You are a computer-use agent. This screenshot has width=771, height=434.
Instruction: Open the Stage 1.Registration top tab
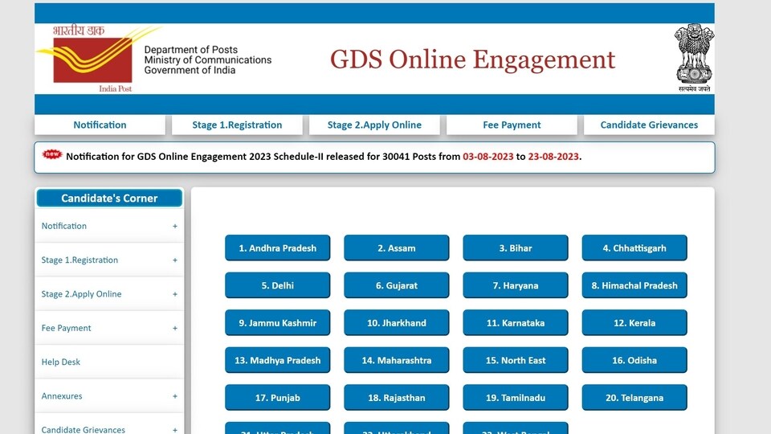237,125
